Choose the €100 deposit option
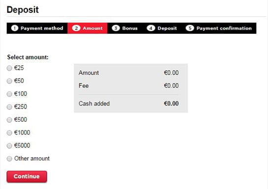Viewport: 268px width, 189px height. point(9,94)
